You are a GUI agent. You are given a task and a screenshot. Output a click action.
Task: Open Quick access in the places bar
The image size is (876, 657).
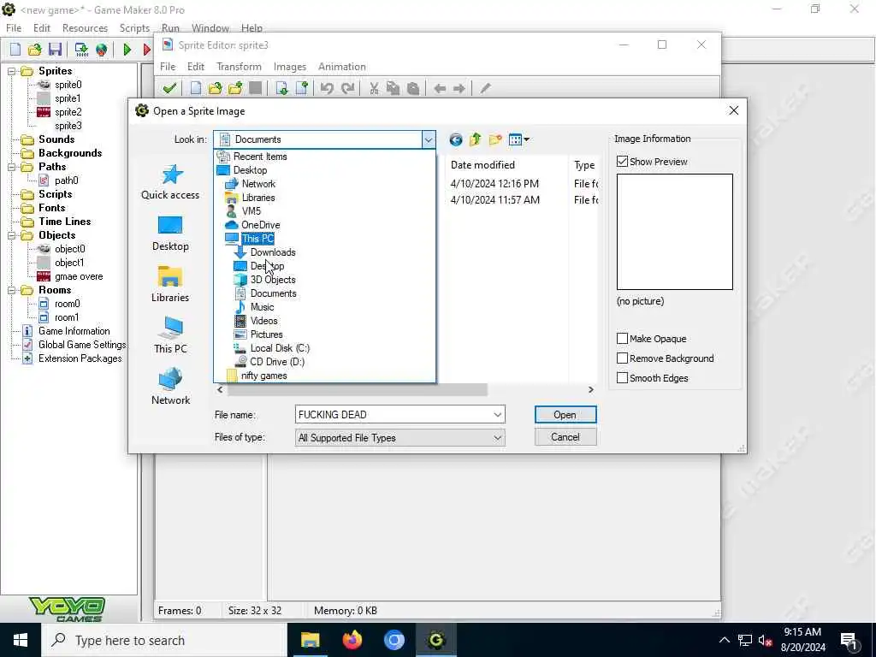click(170, 182)
